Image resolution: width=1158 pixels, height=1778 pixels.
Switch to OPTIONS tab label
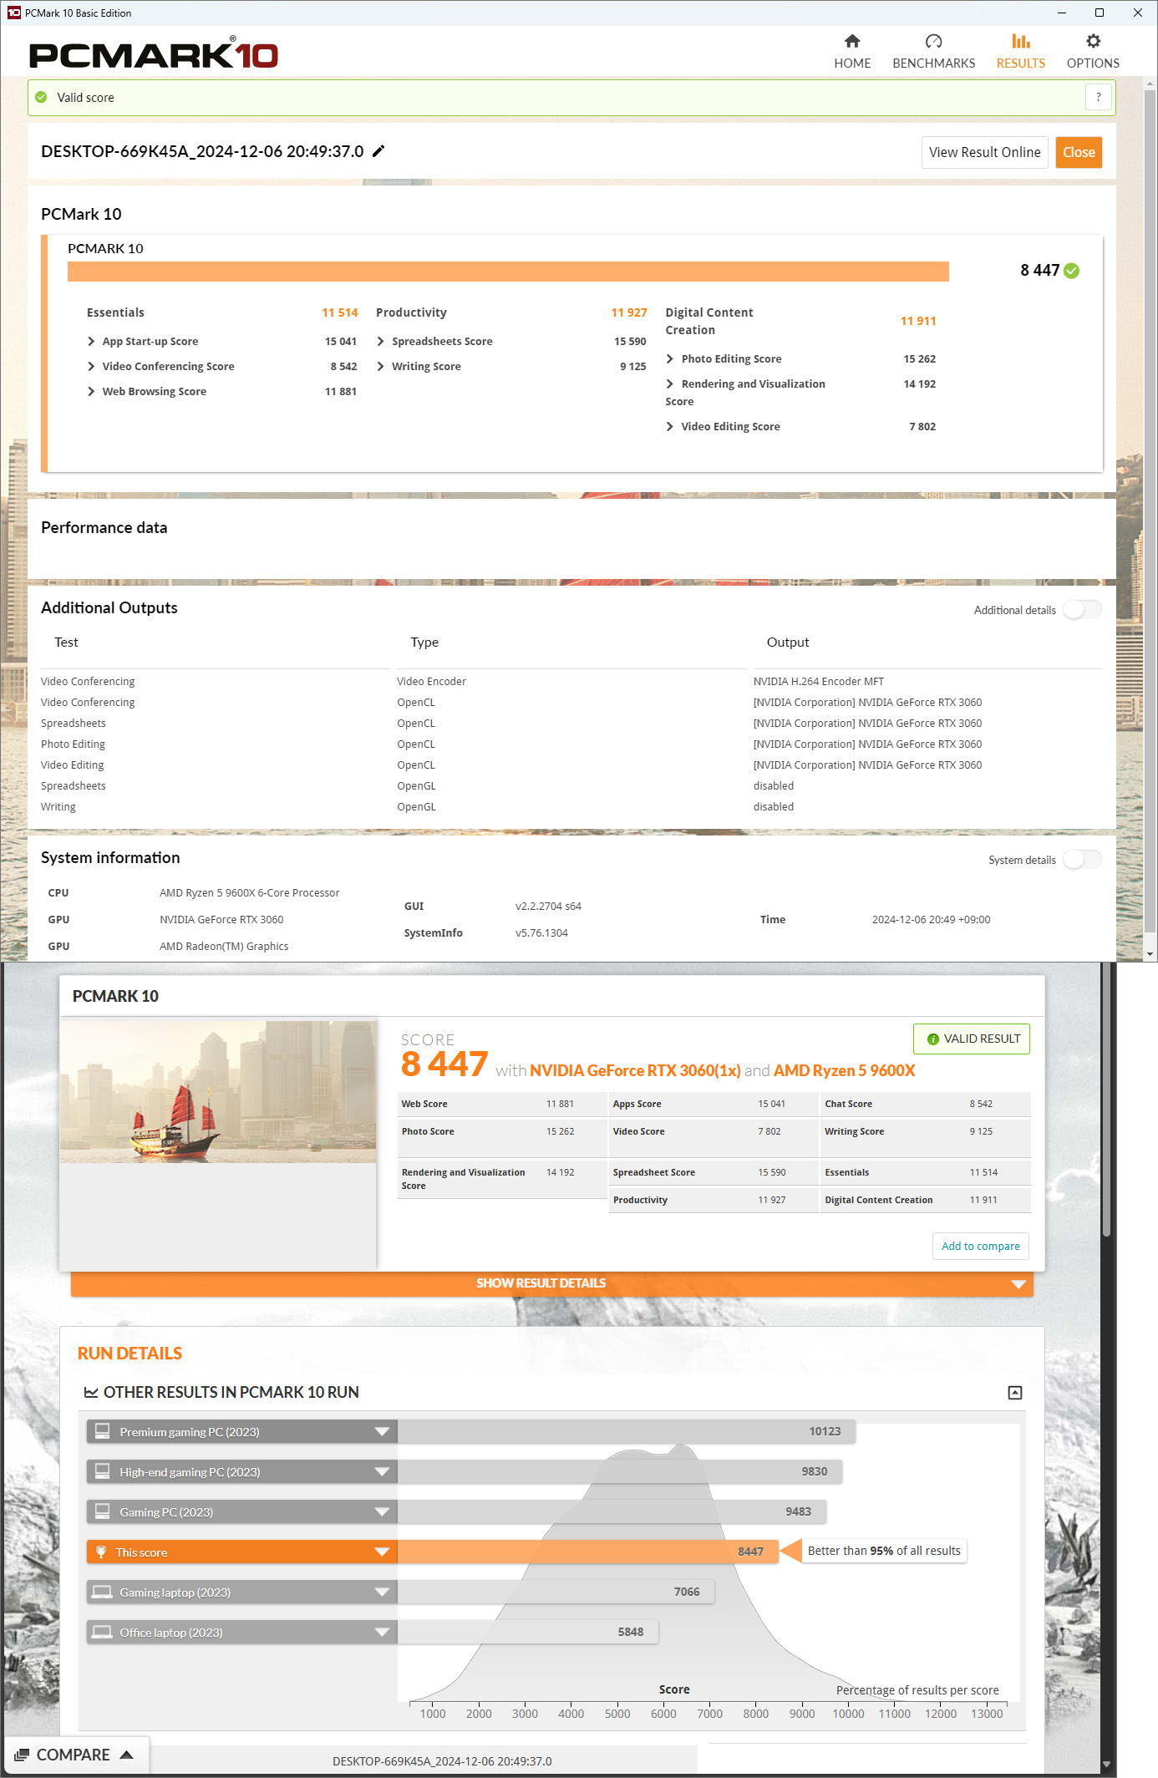coord(1093,63)
